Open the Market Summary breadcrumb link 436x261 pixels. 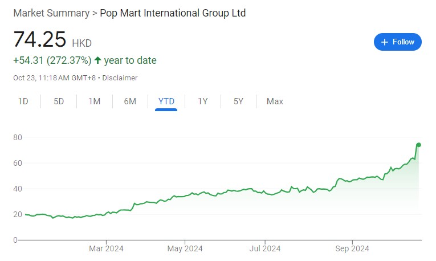point(51,13)
